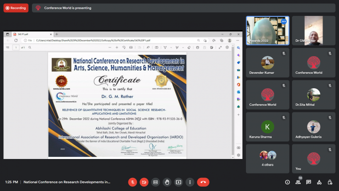
Task: Open meeting details info icon
Action: coord(287,182)
